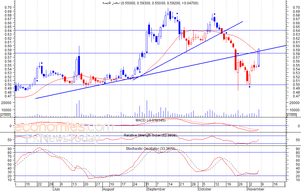Click date label 15 on the time axis
The width and height of the screenshot is (301, 191).
coord(28,184)
